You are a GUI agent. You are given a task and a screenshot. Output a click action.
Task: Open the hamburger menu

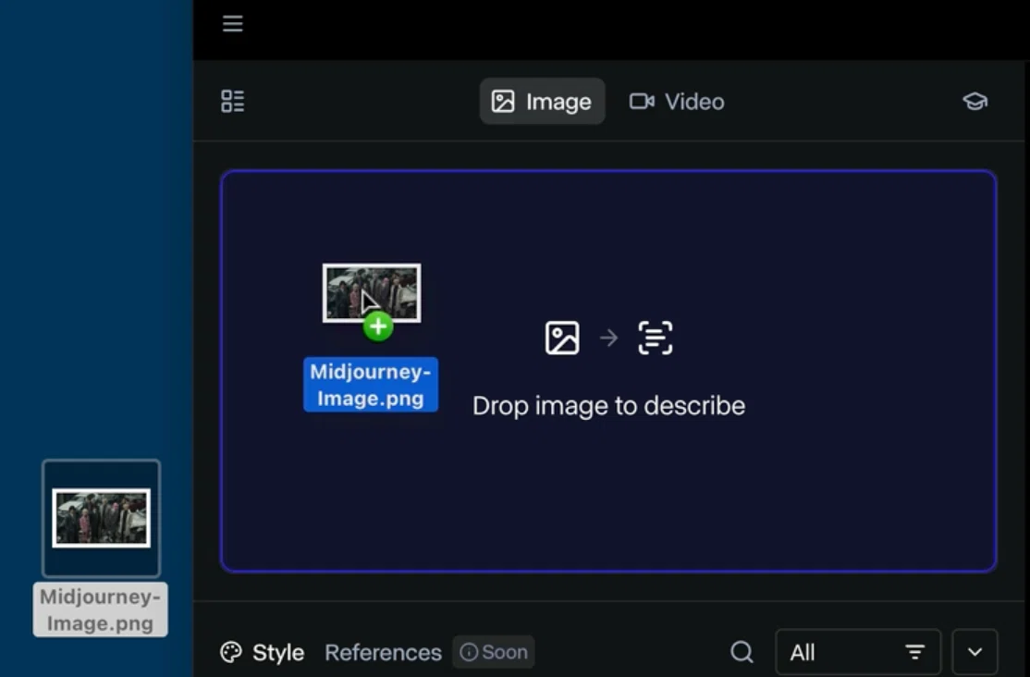[233, 24]
